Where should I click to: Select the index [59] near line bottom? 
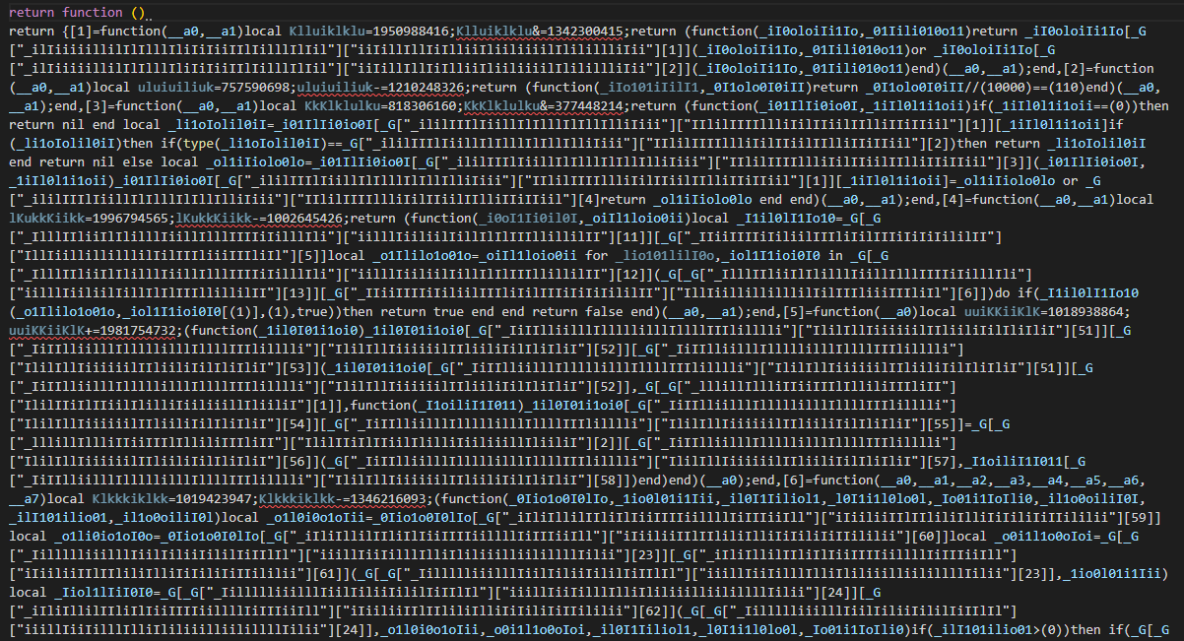[1143, 517]
